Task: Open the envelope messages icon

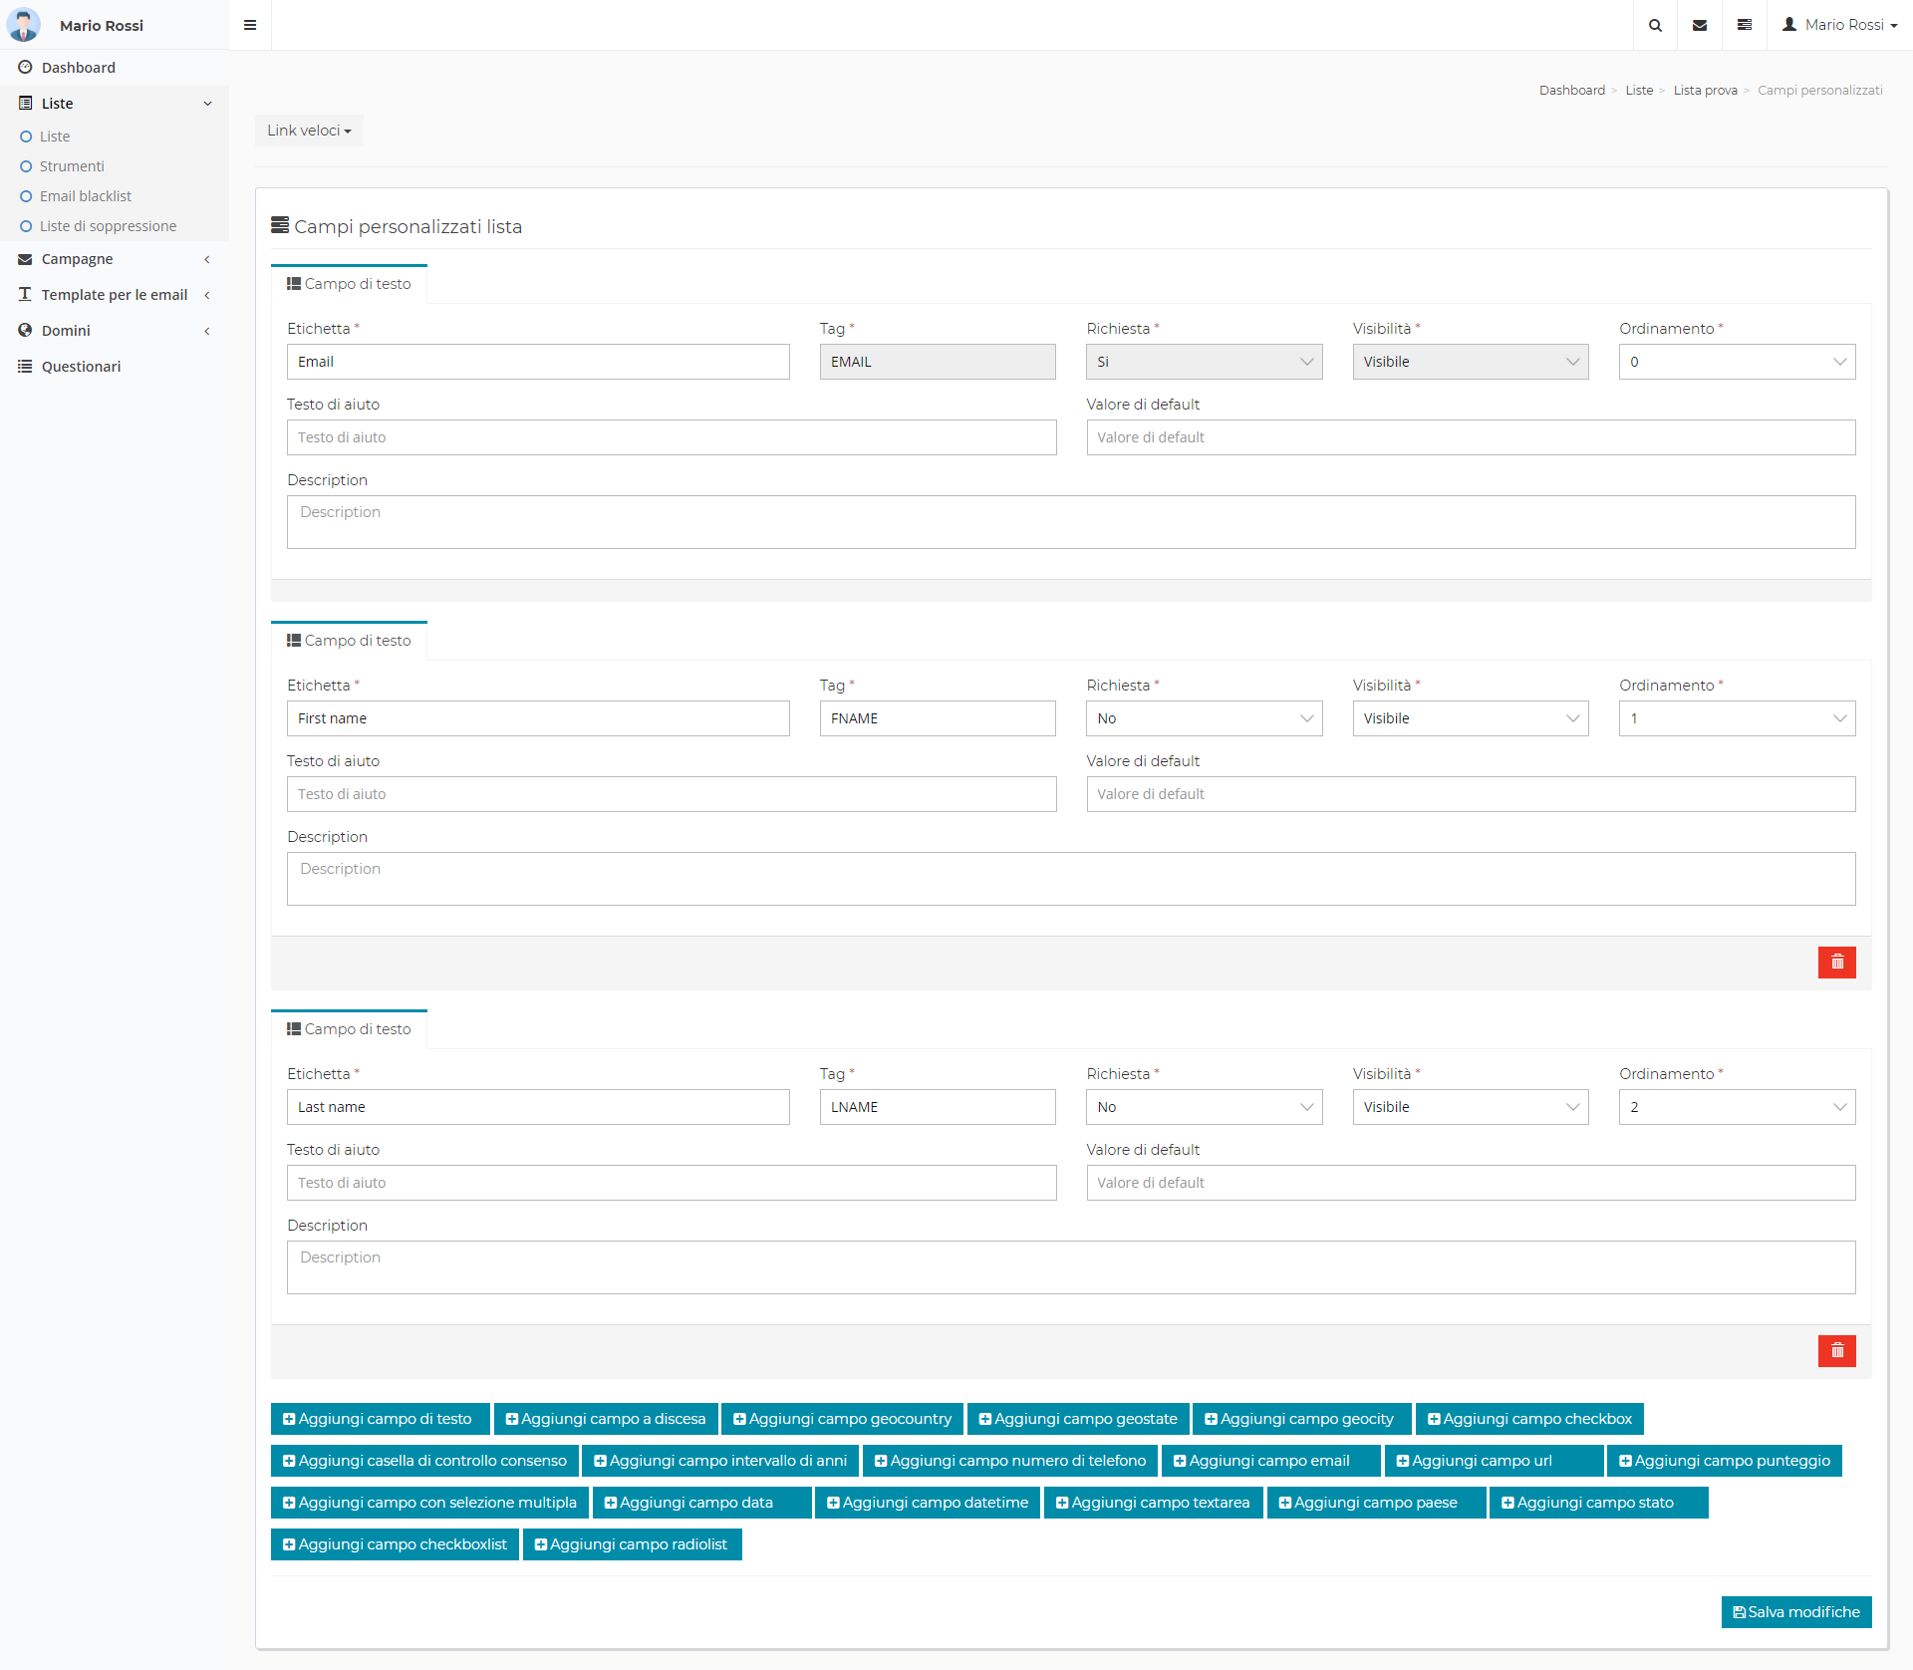Action: [1700, 25]
